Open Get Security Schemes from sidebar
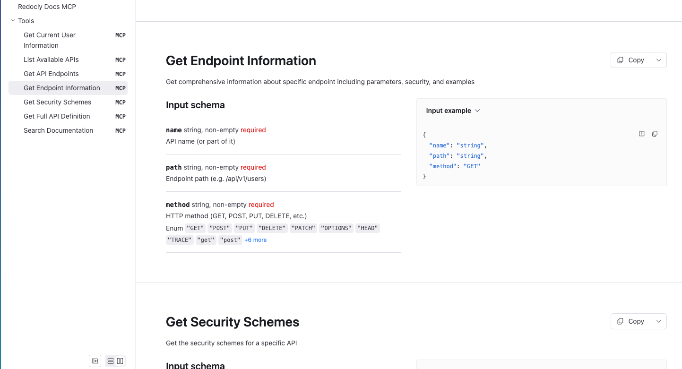The width and height of the screenshot is (682, 369). pos(57,102)
